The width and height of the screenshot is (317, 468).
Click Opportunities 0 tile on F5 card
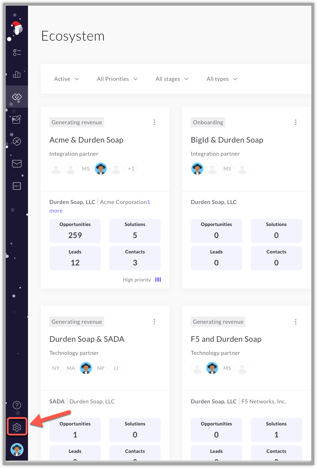[216, 430]
